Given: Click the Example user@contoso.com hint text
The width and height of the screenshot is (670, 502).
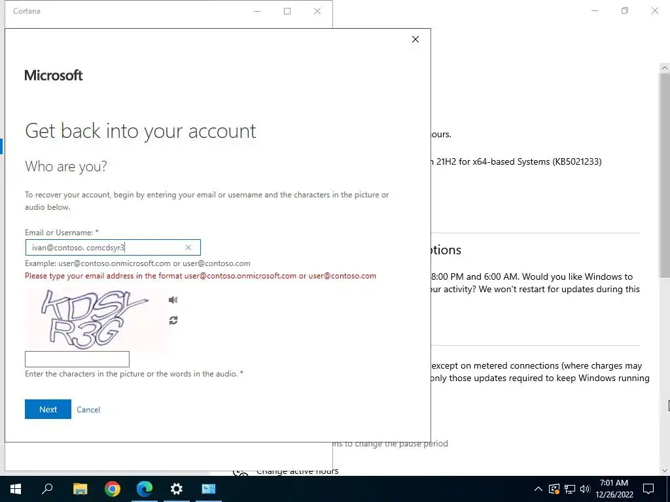Looking at the screenshot, I should point(137,263).
